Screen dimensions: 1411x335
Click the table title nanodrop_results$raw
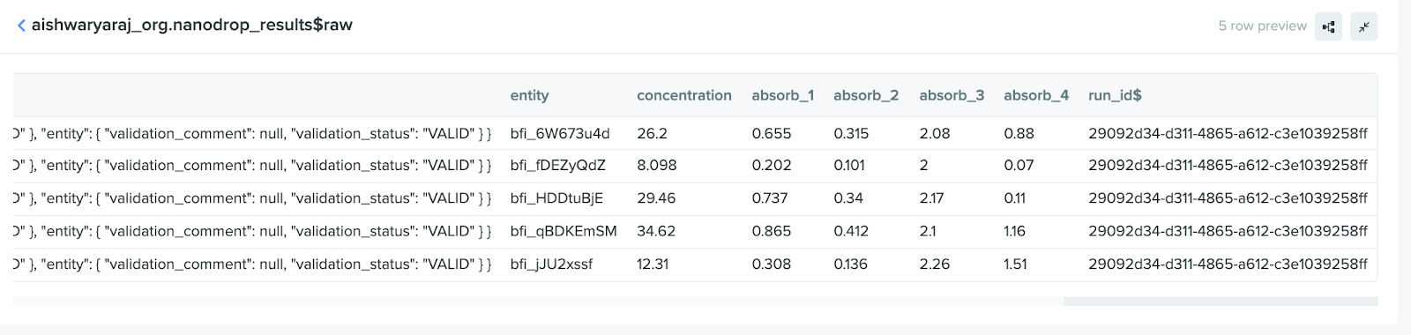[x=191, y=26]
